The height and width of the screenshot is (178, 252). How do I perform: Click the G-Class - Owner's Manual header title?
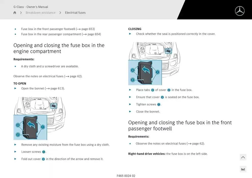(x=31, y=7)
